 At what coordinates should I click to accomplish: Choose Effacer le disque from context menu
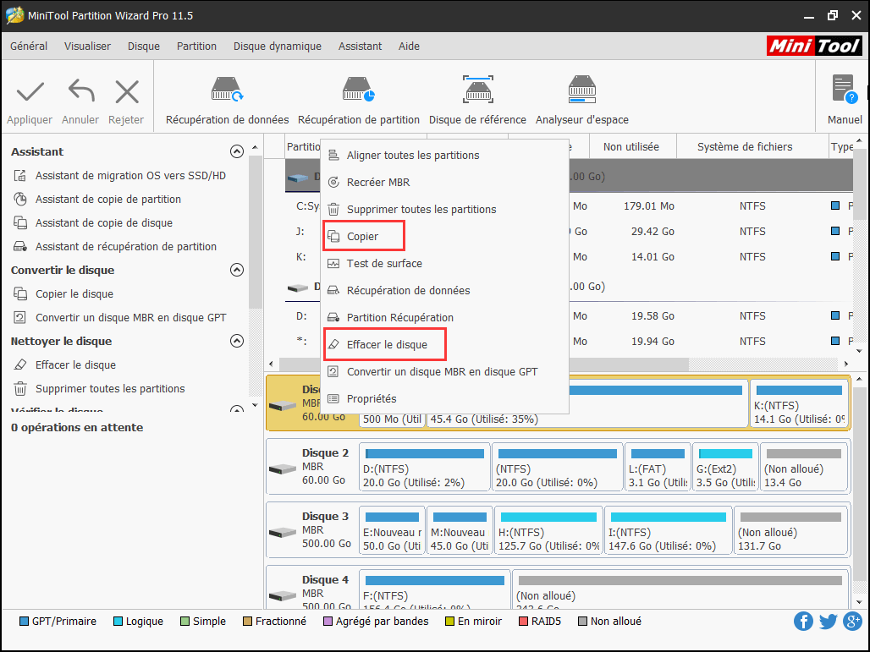click(445, 345)
